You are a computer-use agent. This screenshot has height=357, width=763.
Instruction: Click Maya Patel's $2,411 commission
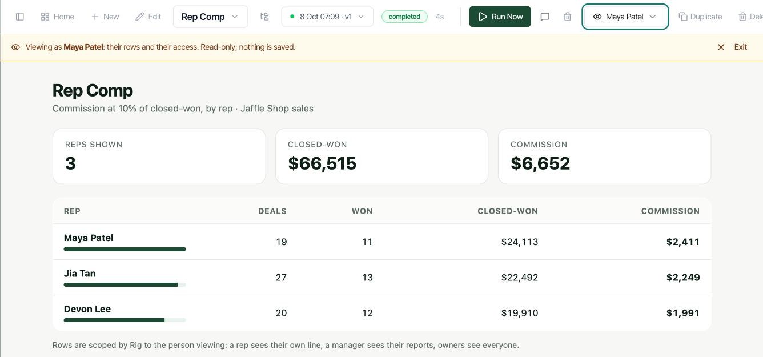[x=683, y=242]
